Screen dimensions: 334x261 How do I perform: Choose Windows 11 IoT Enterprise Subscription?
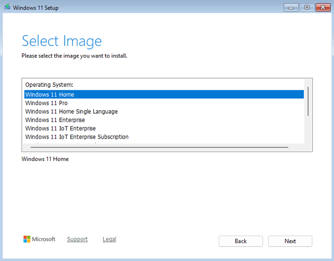(x=77, y=137)
